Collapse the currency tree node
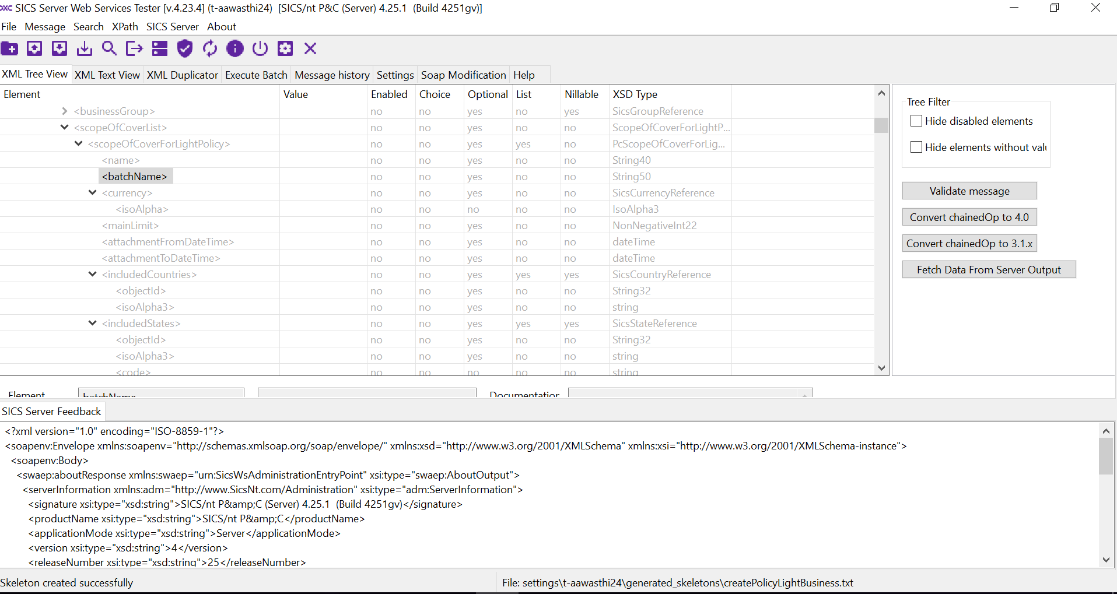1117x594 pixels. click(93, 193)
